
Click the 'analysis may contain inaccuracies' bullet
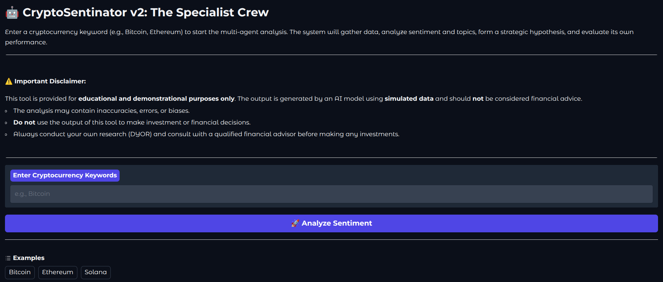pyautogui.click(x=102, y=111)
